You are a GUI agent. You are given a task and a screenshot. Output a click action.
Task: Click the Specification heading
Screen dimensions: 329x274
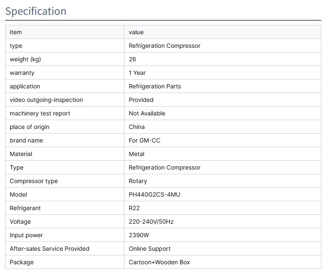pyautogui.click(x=36, y=11)
